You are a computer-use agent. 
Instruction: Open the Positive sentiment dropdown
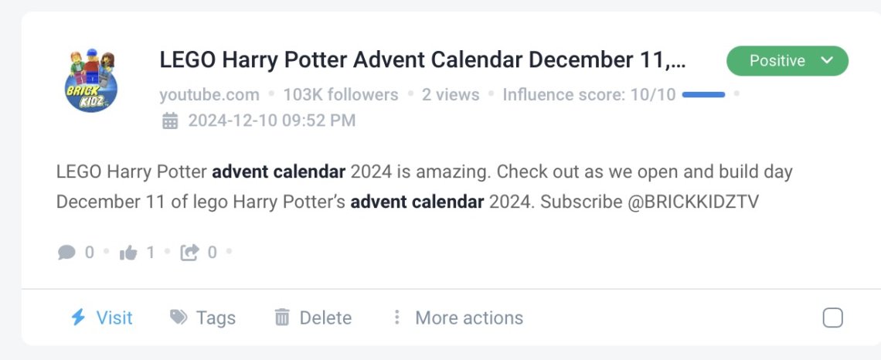[x=787, y=61]
